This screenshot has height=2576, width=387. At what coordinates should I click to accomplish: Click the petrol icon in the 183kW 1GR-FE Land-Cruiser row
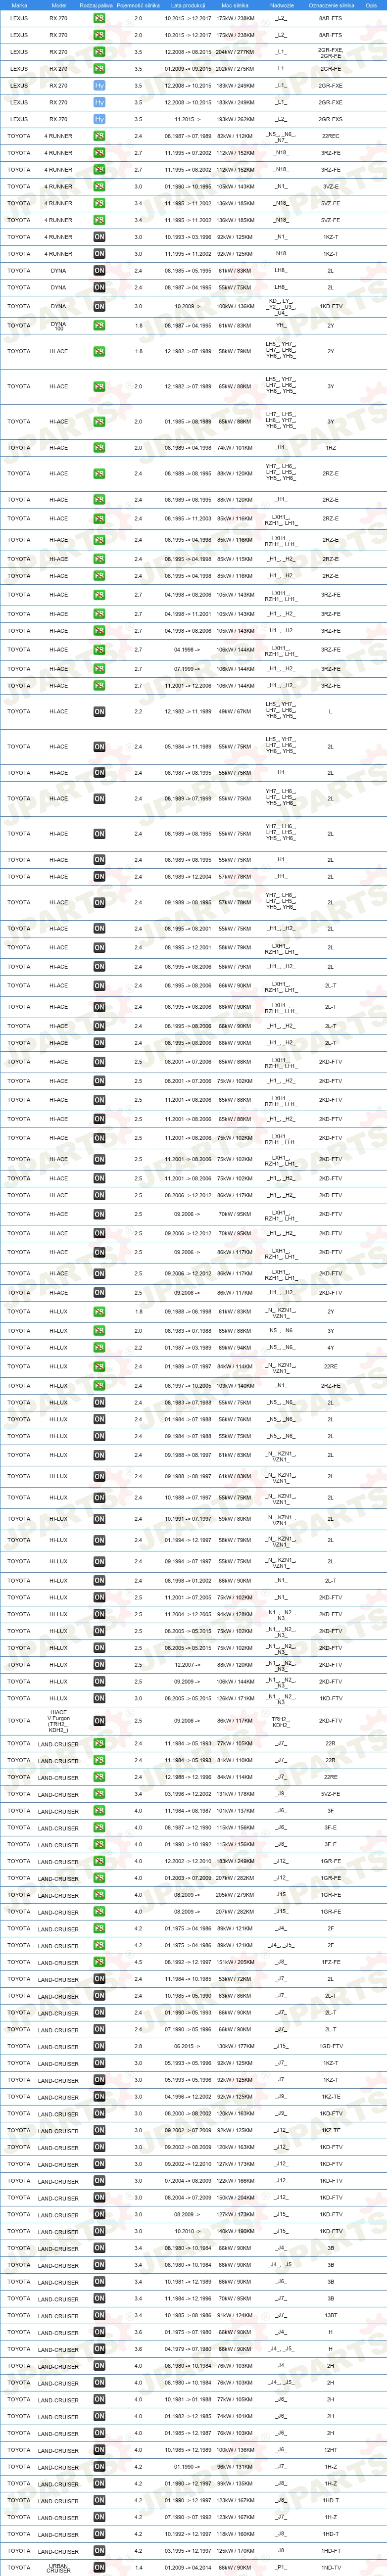pyautogui.click(x=99, y=1862)
